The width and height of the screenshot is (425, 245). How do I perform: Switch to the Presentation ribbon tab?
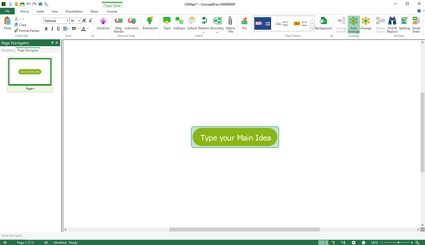point(74,11)
